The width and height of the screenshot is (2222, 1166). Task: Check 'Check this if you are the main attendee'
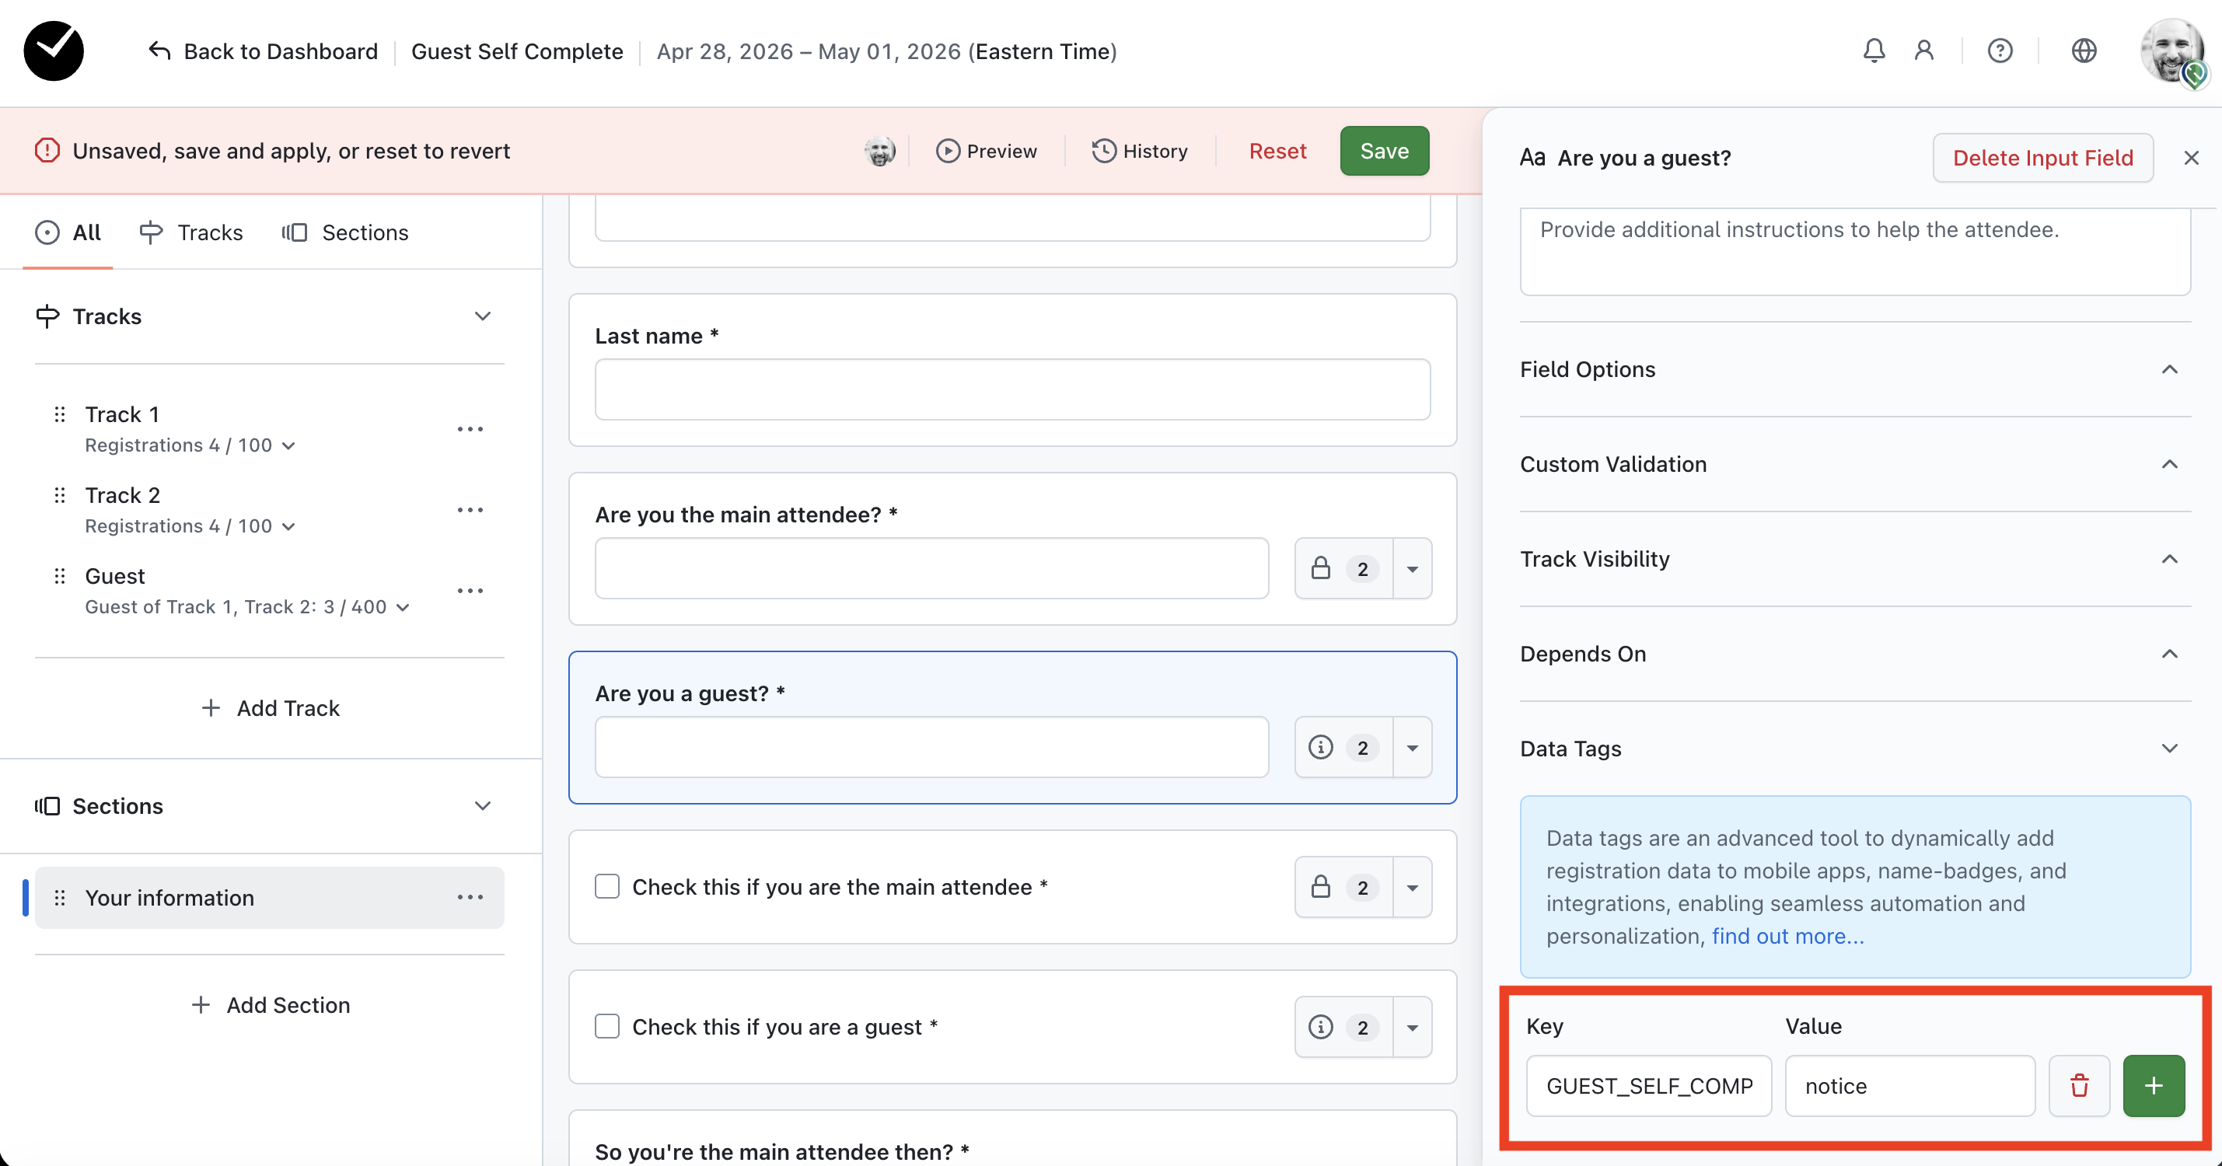pos(607,887)
